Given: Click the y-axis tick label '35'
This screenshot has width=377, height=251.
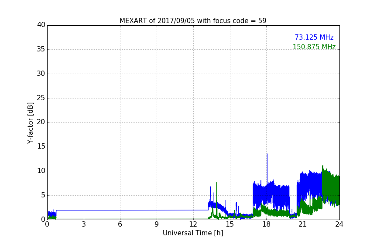Looking at the screenshot, I should pos(41,49).
